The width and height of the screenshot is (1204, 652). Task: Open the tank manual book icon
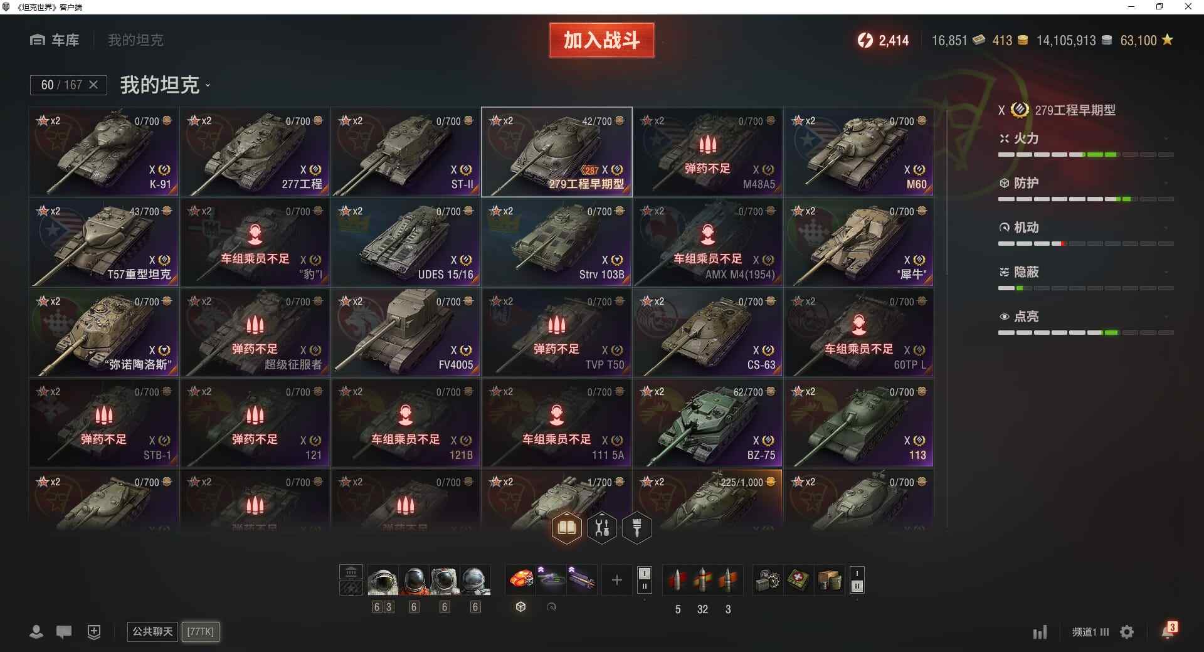(566, 528)
